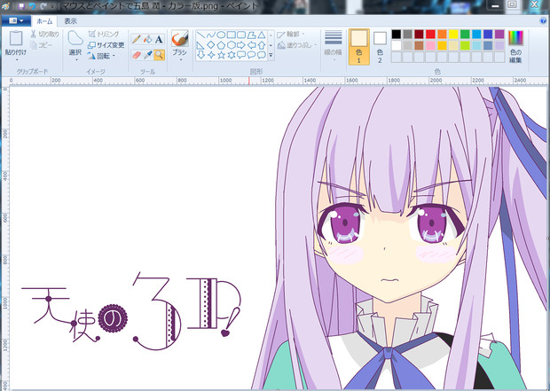Activate Color 1 (色1) selector
Viewport: 550px width, 391px height.
(359, 47)
